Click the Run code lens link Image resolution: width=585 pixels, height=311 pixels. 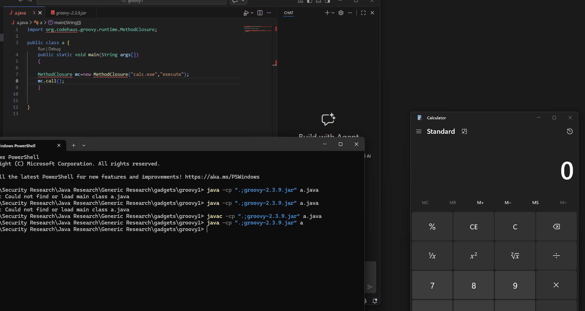[x=41, y=49]
